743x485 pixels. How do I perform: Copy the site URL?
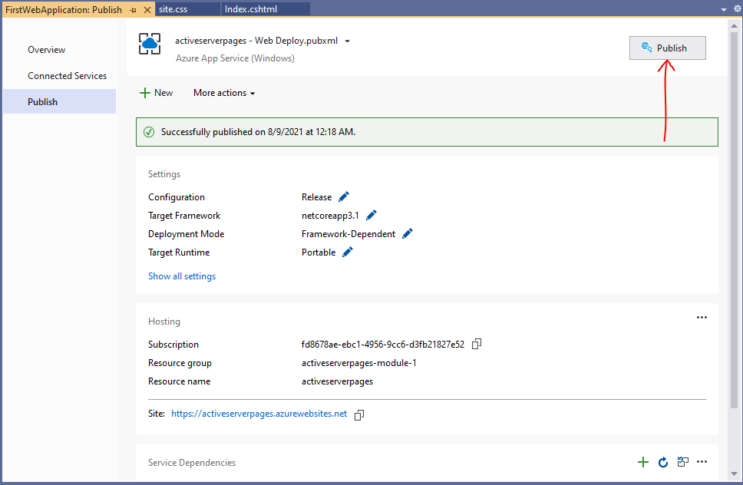point(359,415)
